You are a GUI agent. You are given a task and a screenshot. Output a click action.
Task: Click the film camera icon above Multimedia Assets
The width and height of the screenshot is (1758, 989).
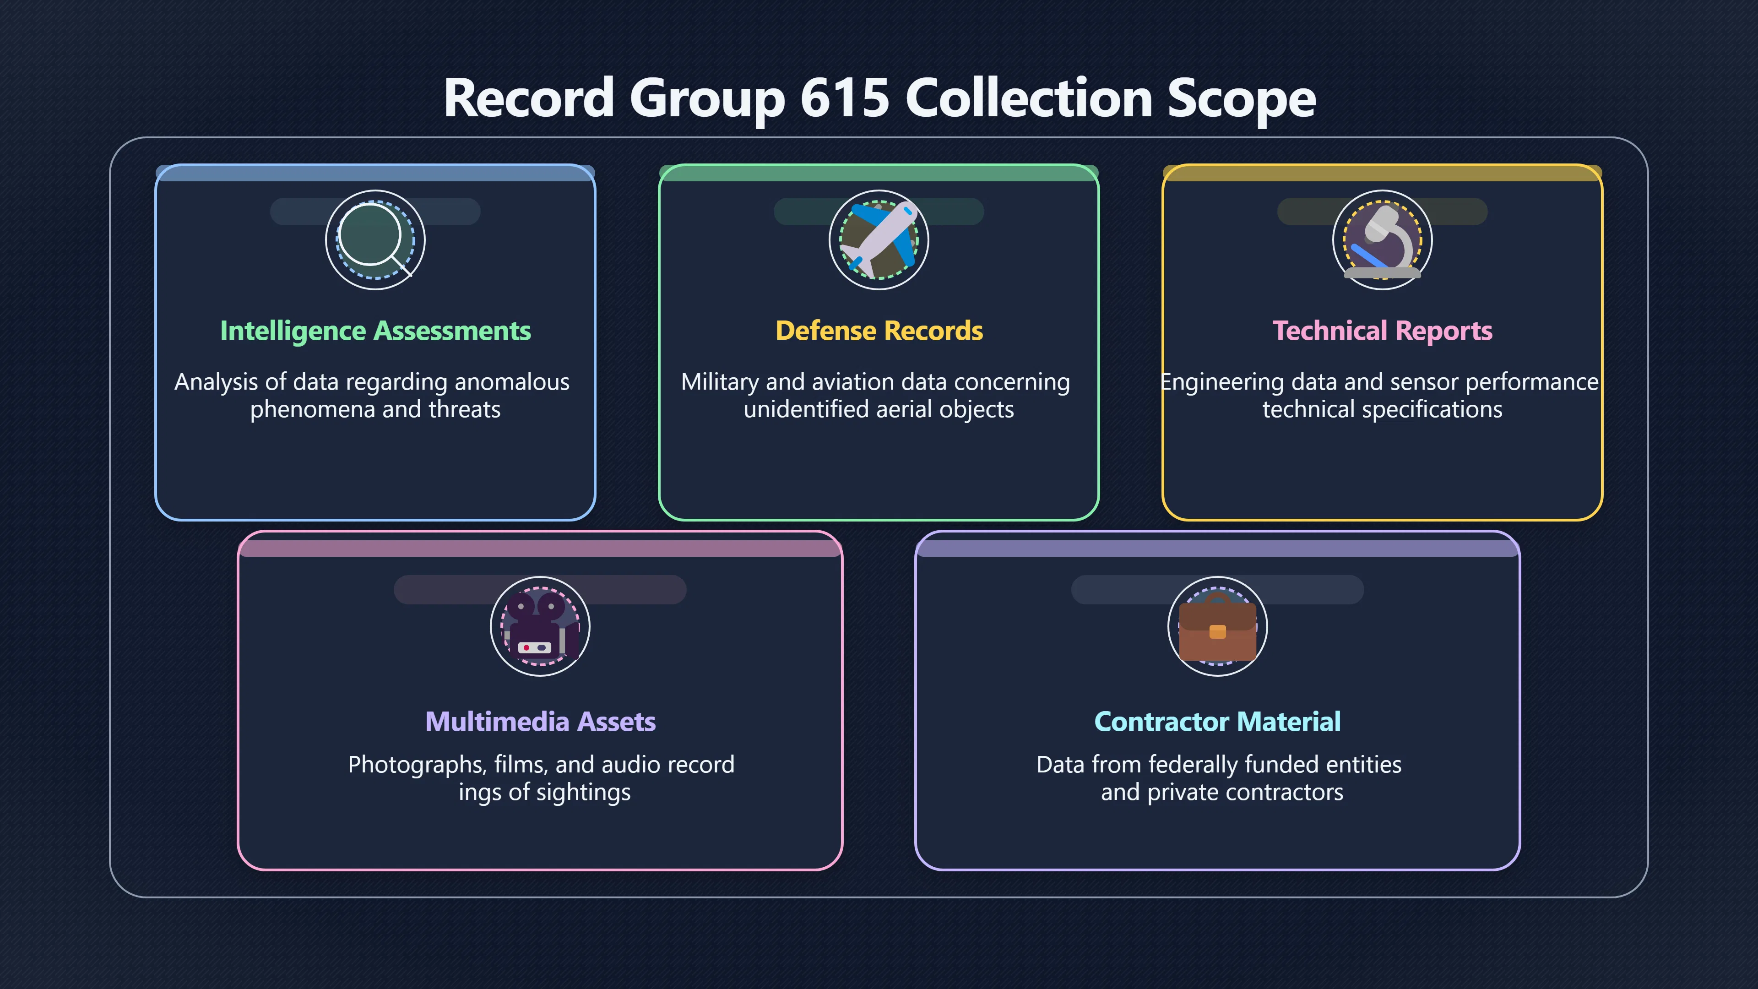(x=540, y=626)
